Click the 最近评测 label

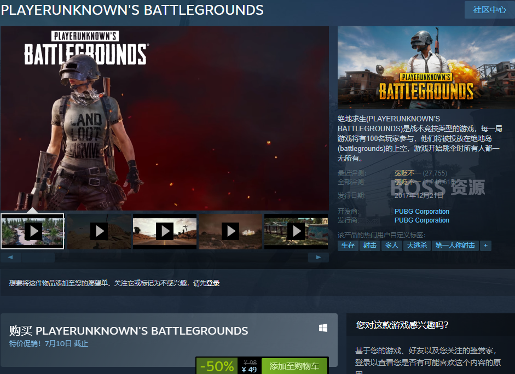(x=352, y=173)
